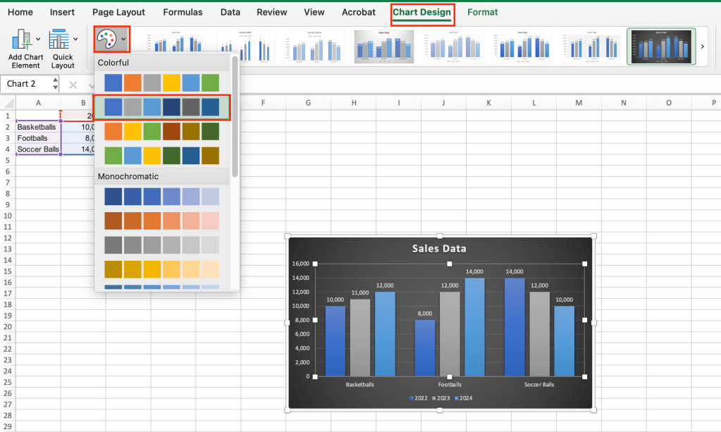Apply the fifth chart style thumbnail
This screenshot has height=432, width=721.
pos(453,47)
